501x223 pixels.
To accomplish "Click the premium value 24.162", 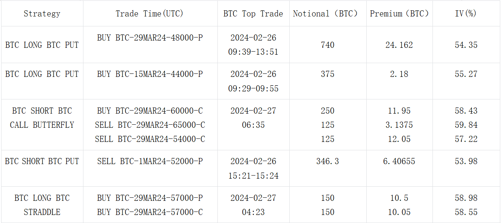I will [399, 45].
